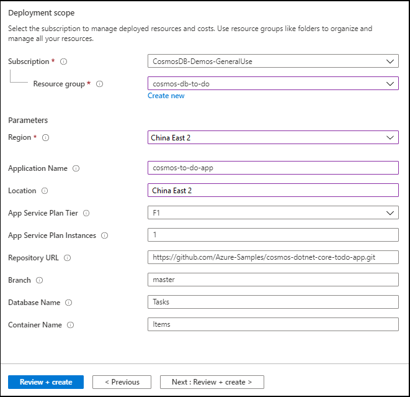Click the Next : Review + create button
Viewport: 410px width, 397px height.
[212, 382]
